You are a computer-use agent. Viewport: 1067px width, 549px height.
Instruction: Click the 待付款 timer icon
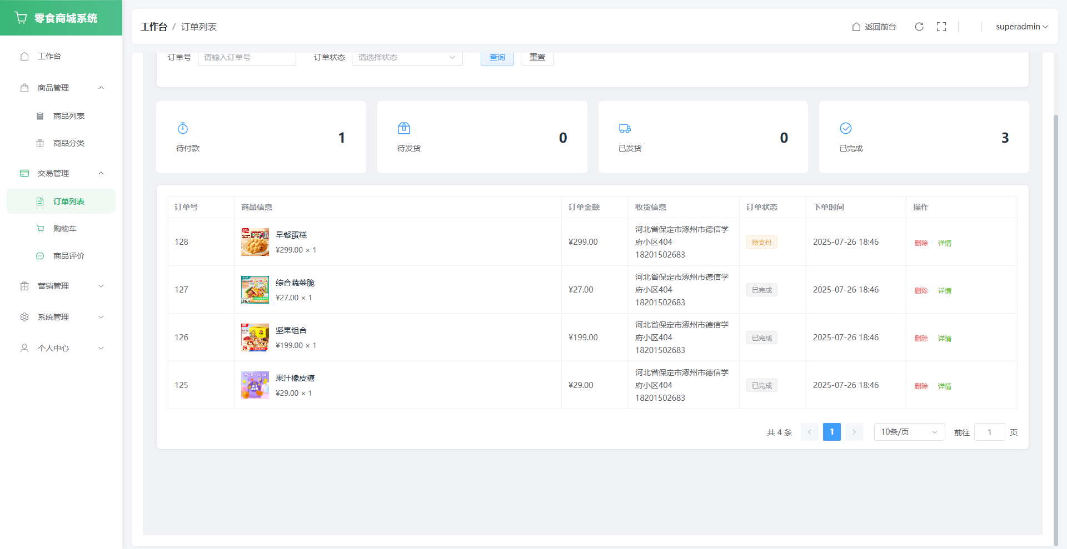point(183,128)
